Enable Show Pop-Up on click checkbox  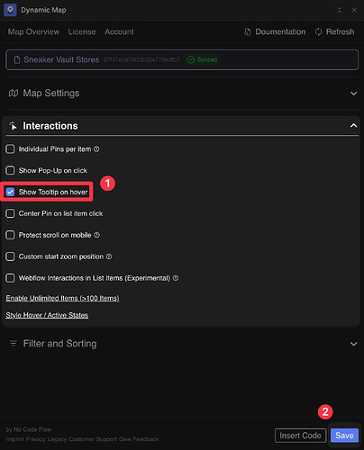click(10, 170)
